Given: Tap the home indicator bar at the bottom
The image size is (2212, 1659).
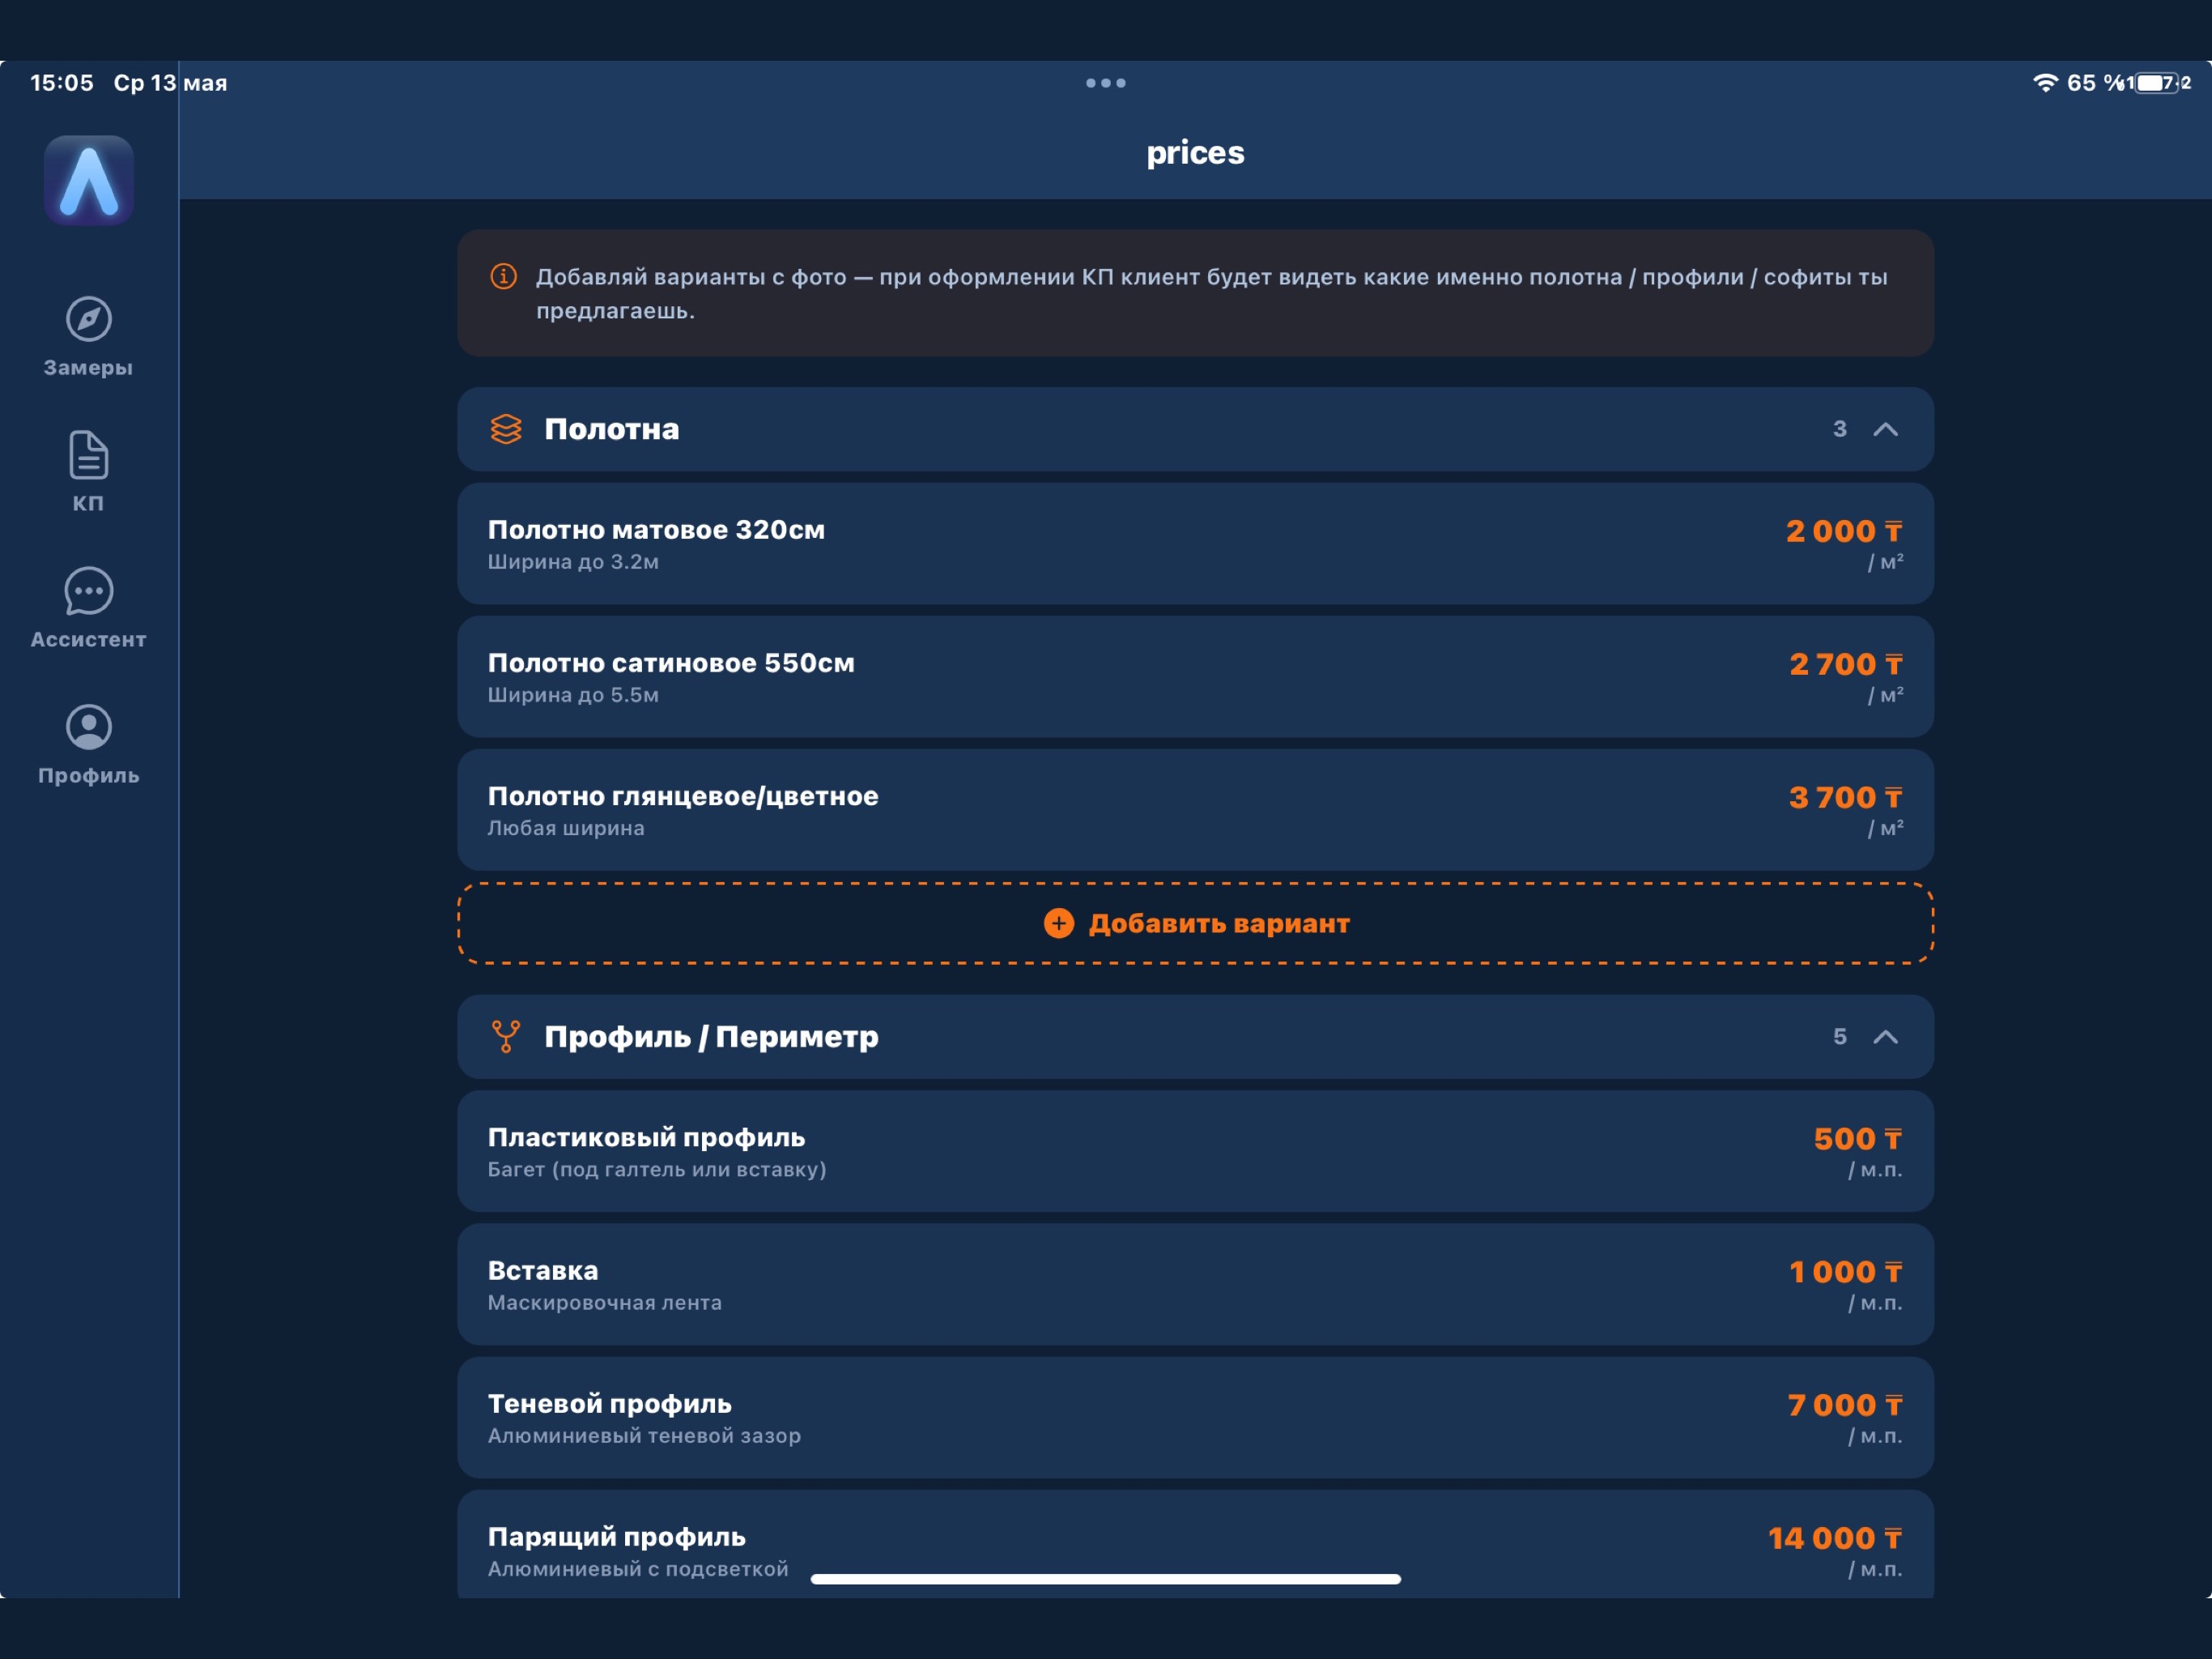Looking at the screenshot, I should [1106, 1579].
